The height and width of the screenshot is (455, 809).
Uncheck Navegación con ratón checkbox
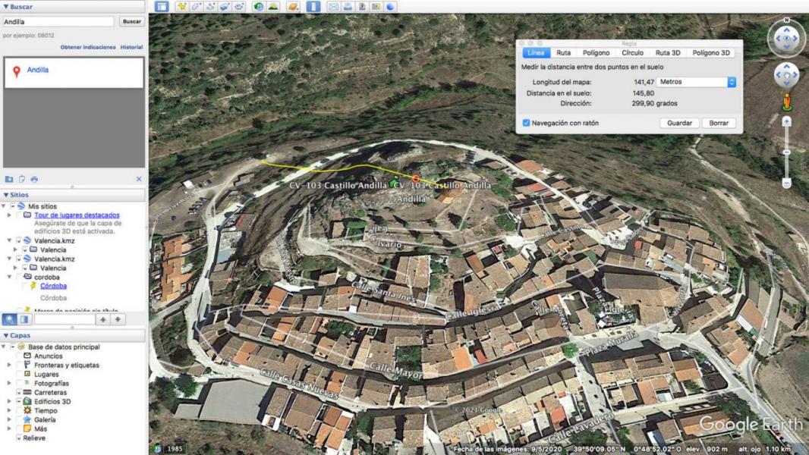pos(526,123)
